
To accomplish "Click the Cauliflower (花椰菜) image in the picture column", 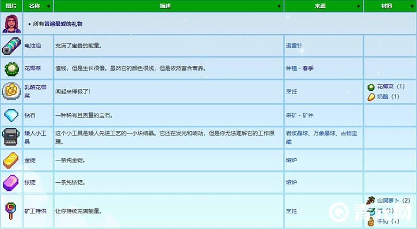I will pos(11,69).
